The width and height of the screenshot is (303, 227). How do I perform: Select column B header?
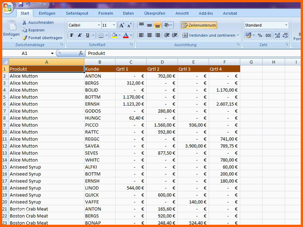tap(100, 62)
